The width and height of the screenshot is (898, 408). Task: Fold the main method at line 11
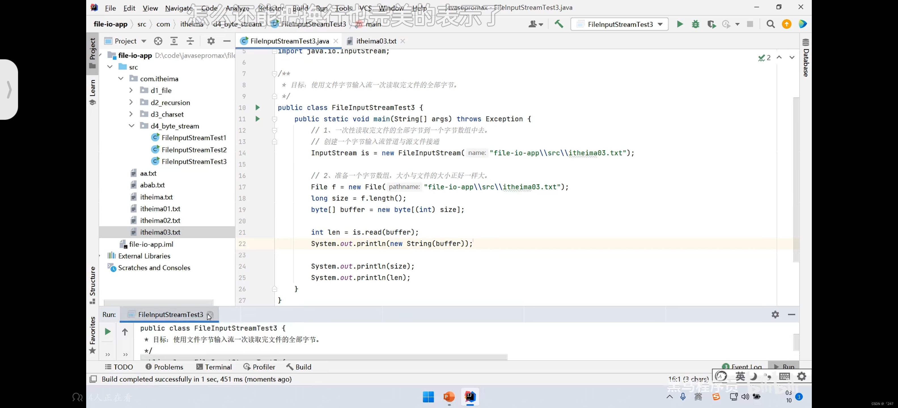point(274,119)
